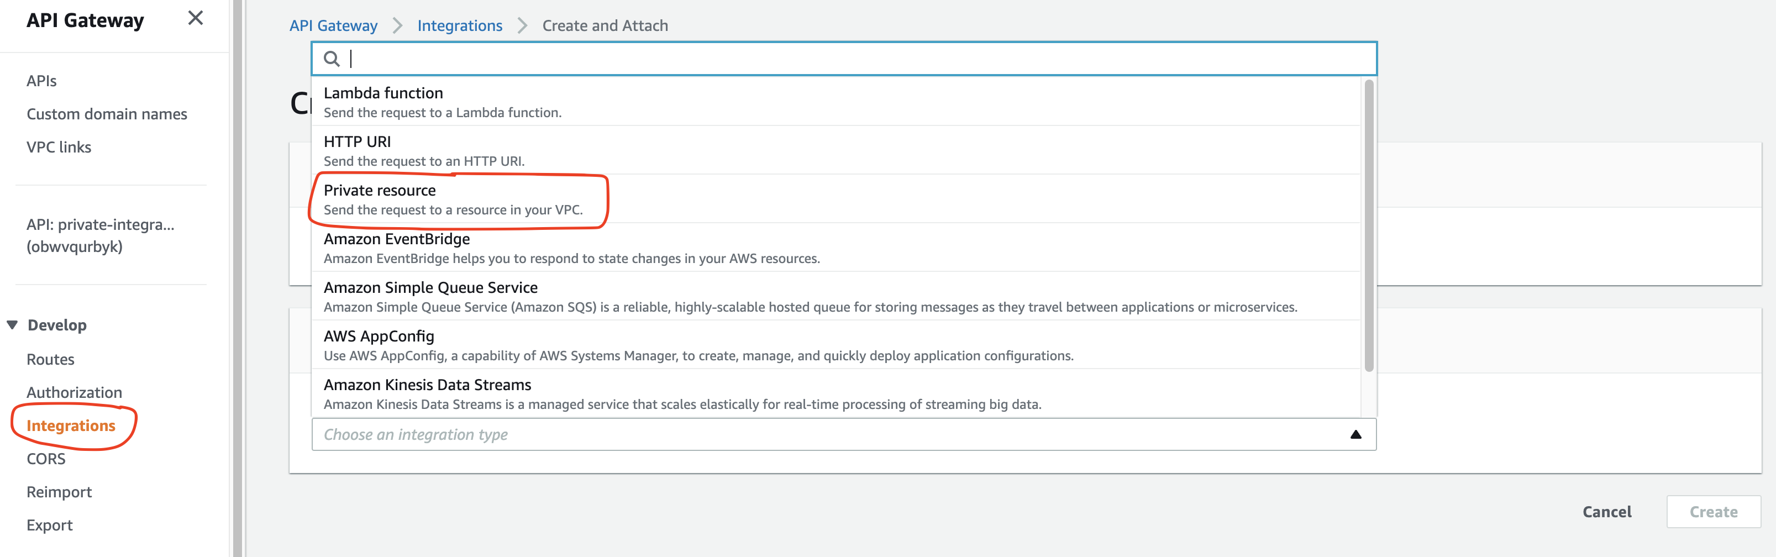Select the Amazon EventBridge option
The height and width of the screenshot is (557, 1776).
tap(836, 248)
